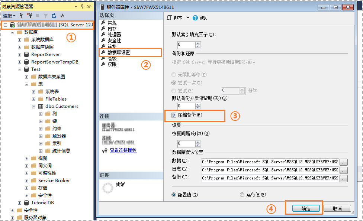
Task: Select the 统计信息 tree item
Action: 61,151
